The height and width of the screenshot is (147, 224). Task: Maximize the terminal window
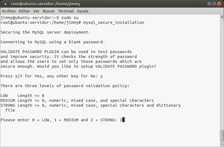(214, 4)
